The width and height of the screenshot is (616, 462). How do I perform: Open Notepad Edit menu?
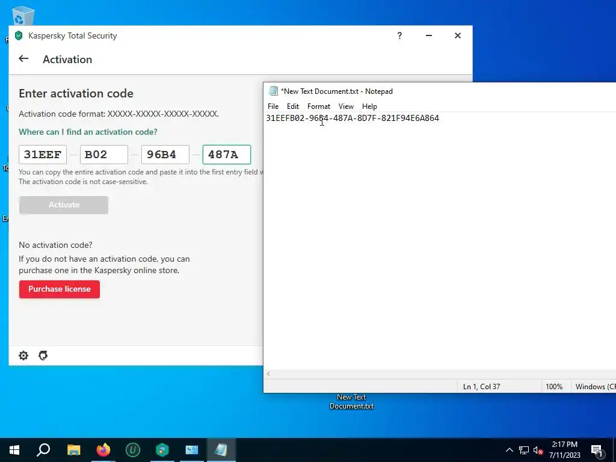[x=293, y=106]
